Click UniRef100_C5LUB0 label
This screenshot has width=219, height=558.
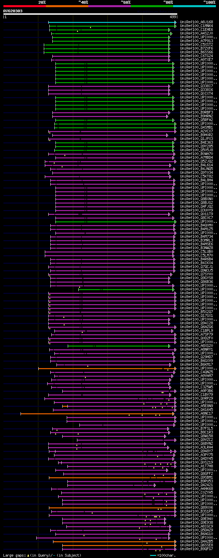point(196,251)
